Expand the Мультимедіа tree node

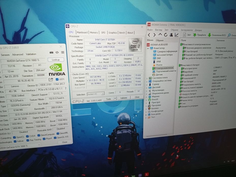click(x=146, y=91)
